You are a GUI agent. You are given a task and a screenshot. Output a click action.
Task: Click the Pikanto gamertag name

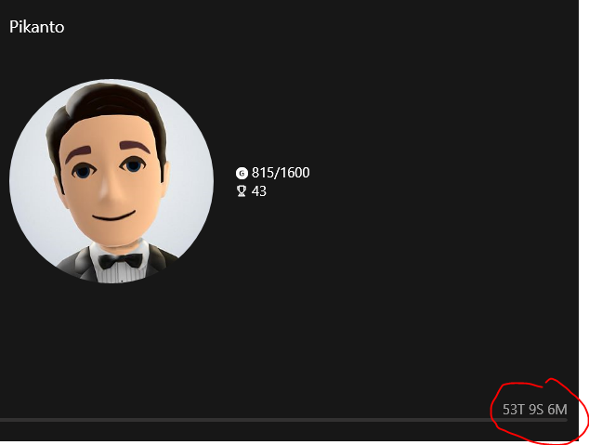pyautogui.click(x=37, y=27)
